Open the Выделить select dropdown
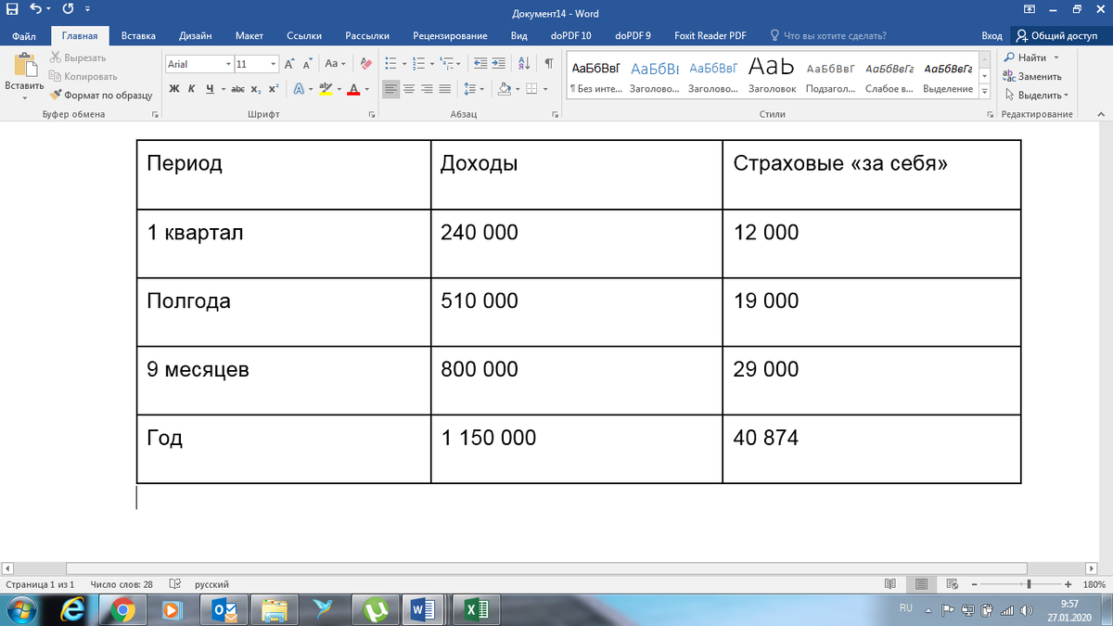The width and height of the screenshot is (1113, 626). coord(1036,95)
